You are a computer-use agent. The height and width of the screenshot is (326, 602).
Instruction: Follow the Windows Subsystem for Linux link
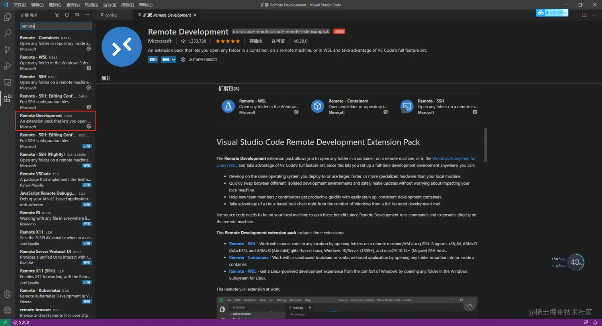click(454, 158)
